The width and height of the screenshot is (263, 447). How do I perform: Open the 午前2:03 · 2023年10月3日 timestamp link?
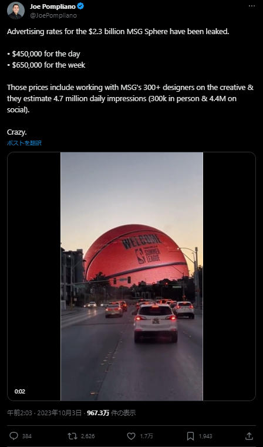tap(44, 413)
